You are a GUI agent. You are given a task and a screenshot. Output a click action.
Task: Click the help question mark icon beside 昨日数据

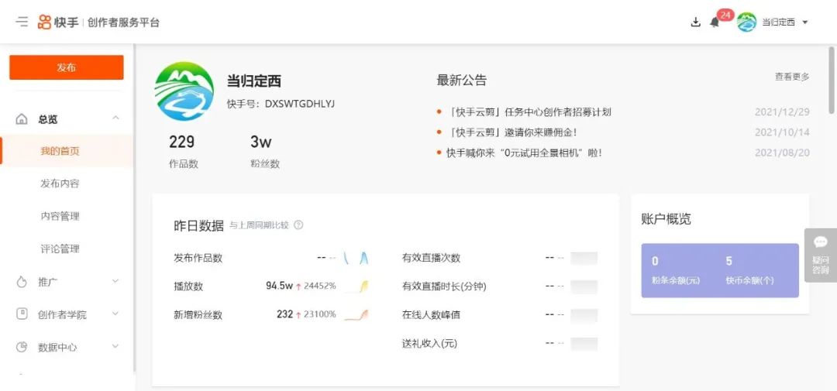(x=298, y=225)
